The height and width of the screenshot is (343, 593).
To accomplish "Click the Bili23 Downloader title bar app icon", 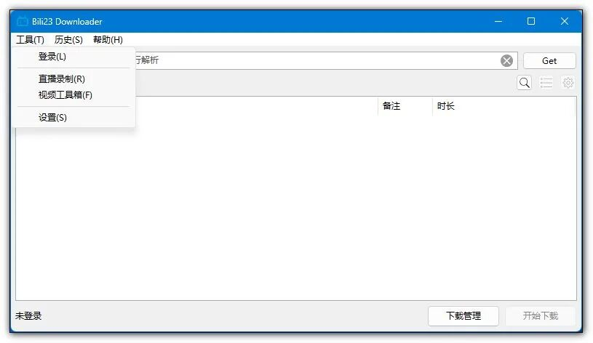I will tap(23, 21).
